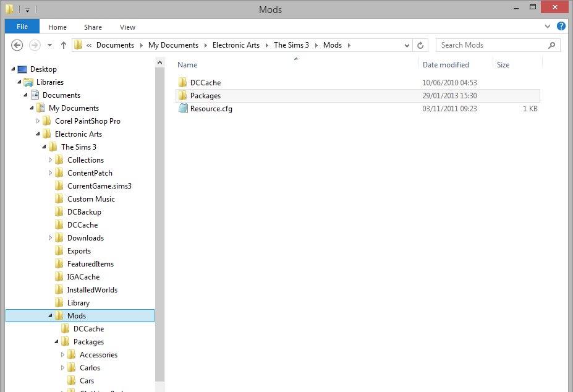Select Library folder in tree
Screen dimensions: 573x392
point(79,303)
